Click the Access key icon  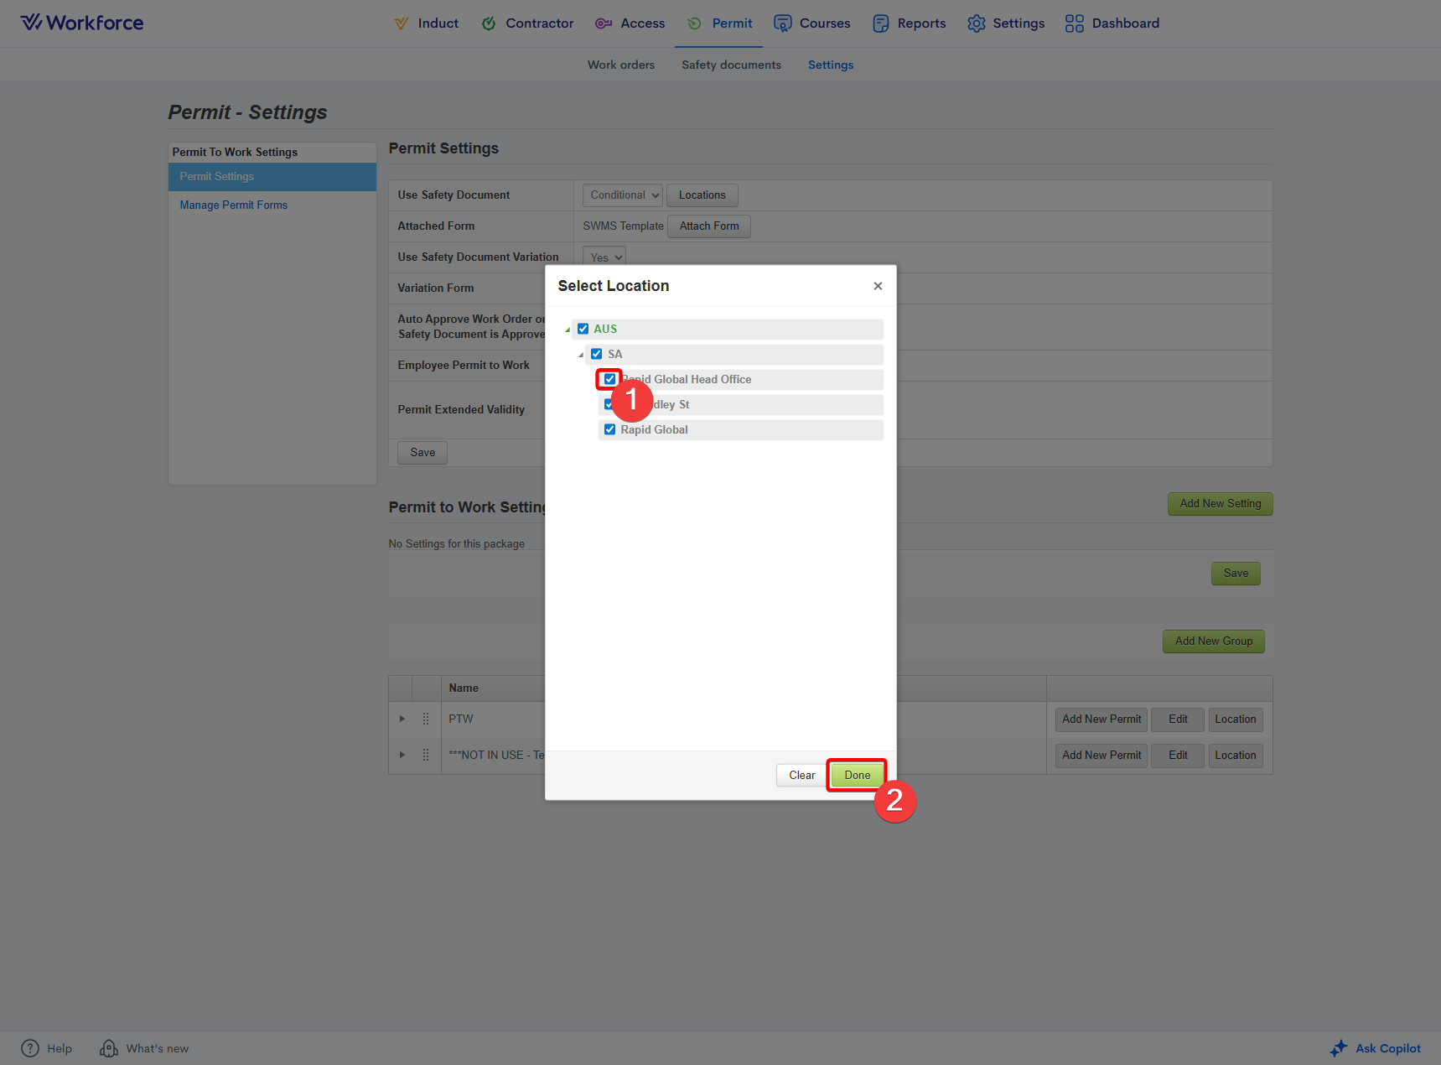pos(604,23)
